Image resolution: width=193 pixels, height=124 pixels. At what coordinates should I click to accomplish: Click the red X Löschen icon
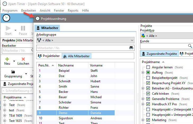coord(23,59)
